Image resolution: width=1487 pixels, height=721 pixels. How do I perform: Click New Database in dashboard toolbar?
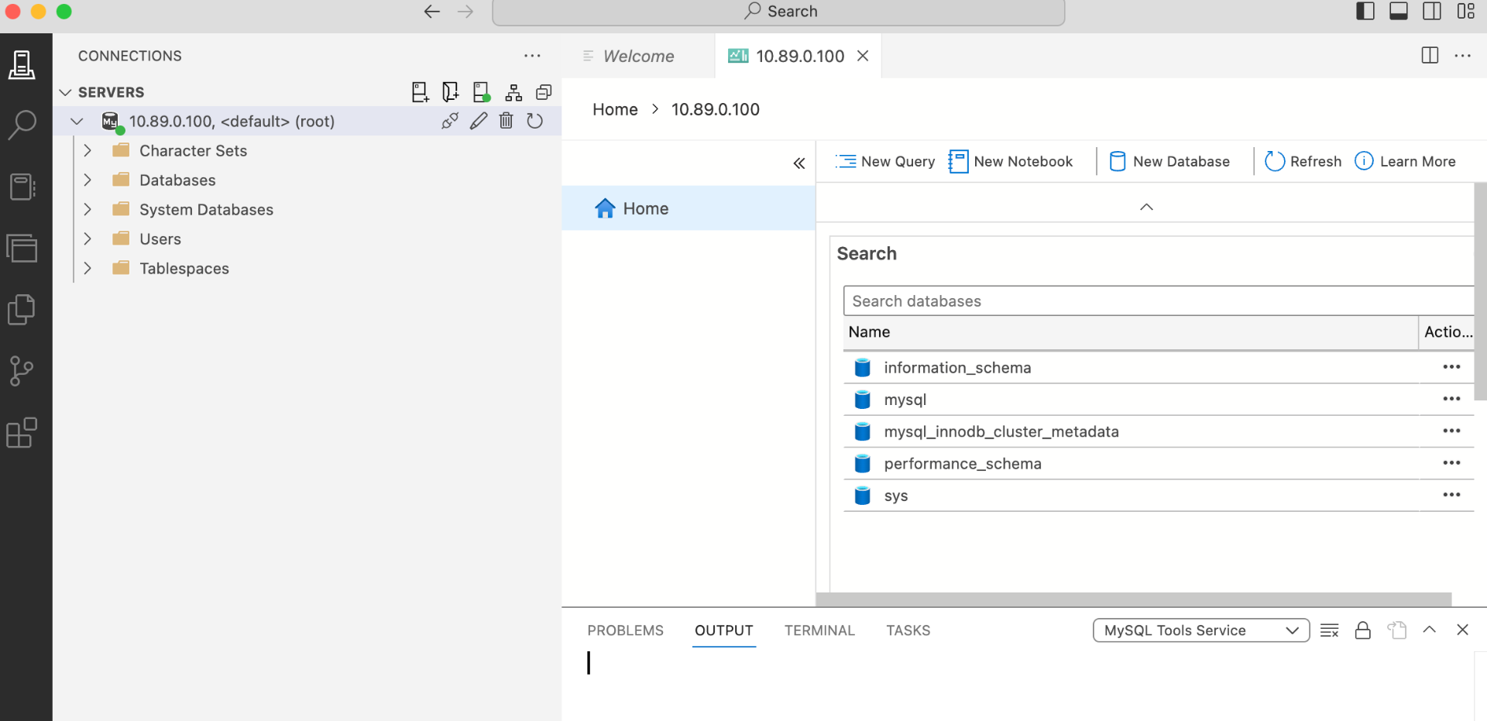[x=1170, y=161]
